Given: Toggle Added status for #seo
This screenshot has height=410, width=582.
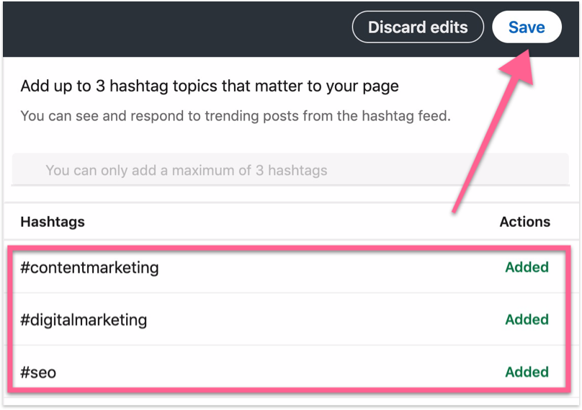Looking at the screenshot, I should 527,372.
